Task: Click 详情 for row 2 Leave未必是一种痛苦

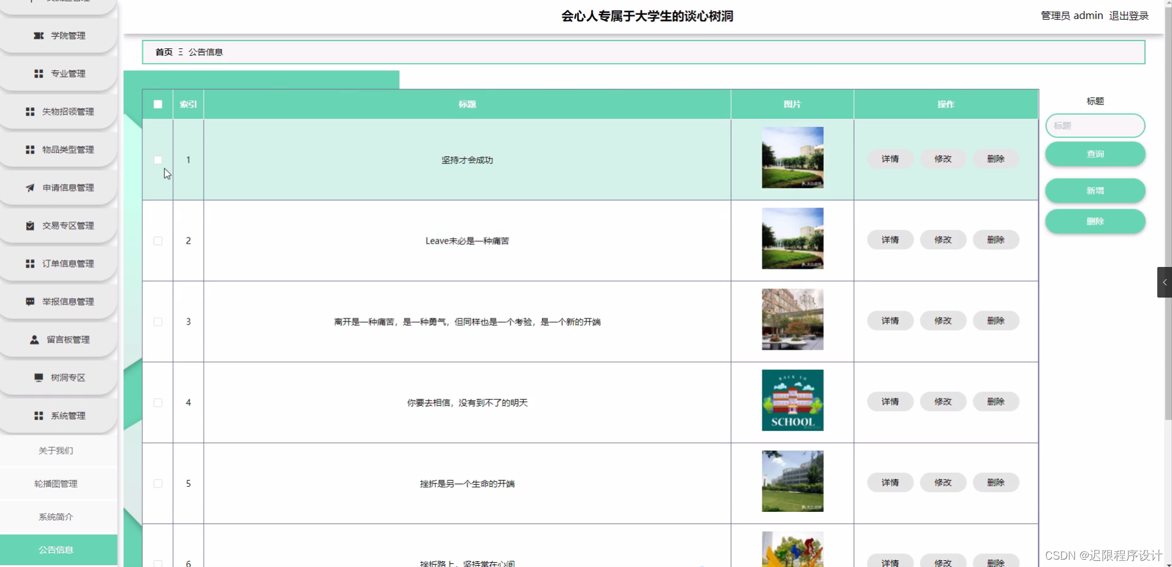Action: (x=890, y=239)
